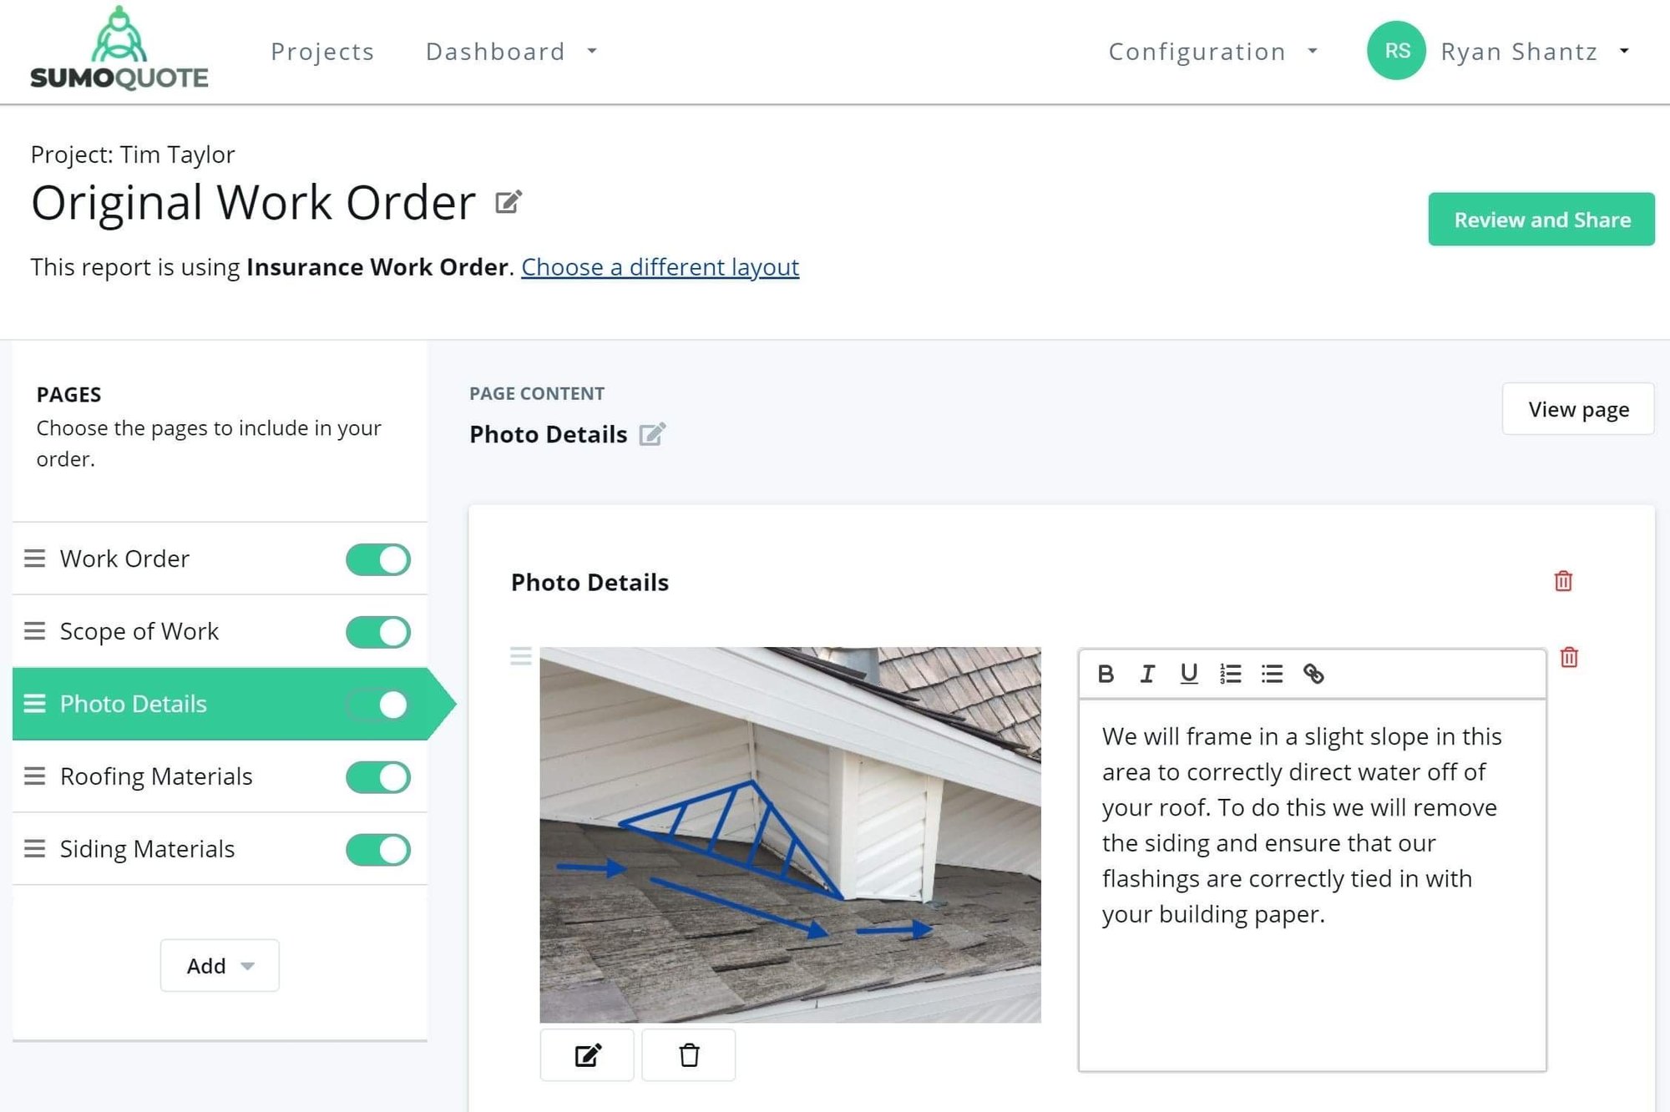Expand the Add pages dropdown
1670x1112 pixels.
[x=220, y=964]
